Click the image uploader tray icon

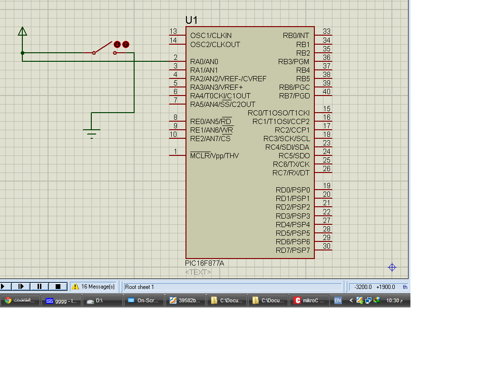[x=360, y=300]
